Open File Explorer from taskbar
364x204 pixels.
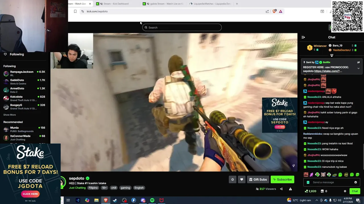[96, 200]
